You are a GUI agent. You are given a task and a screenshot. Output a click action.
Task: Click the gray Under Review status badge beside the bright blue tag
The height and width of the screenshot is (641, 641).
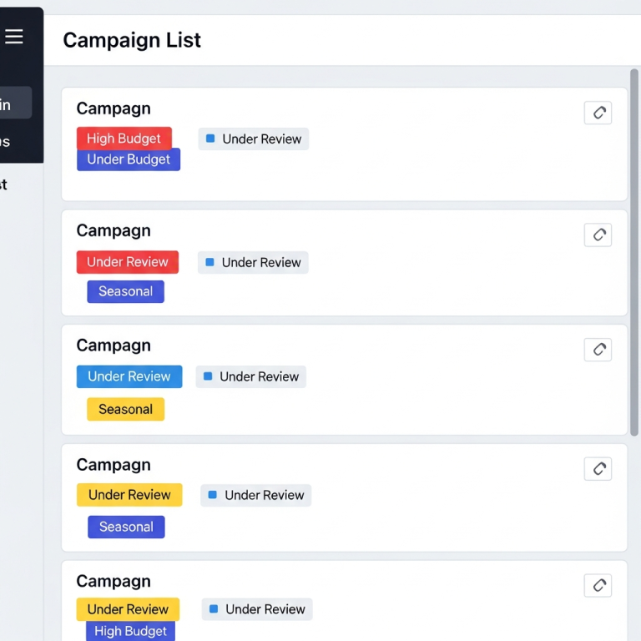coord(251,377)
